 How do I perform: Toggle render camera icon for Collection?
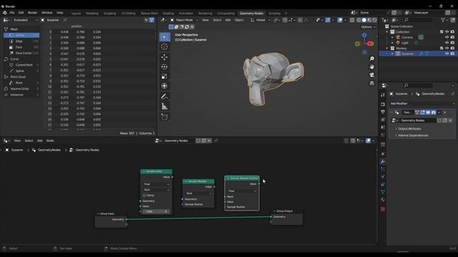(452, 31)
